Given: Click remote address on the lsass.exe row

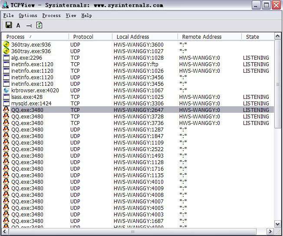Looking at the screenshot, I should 200,97.
